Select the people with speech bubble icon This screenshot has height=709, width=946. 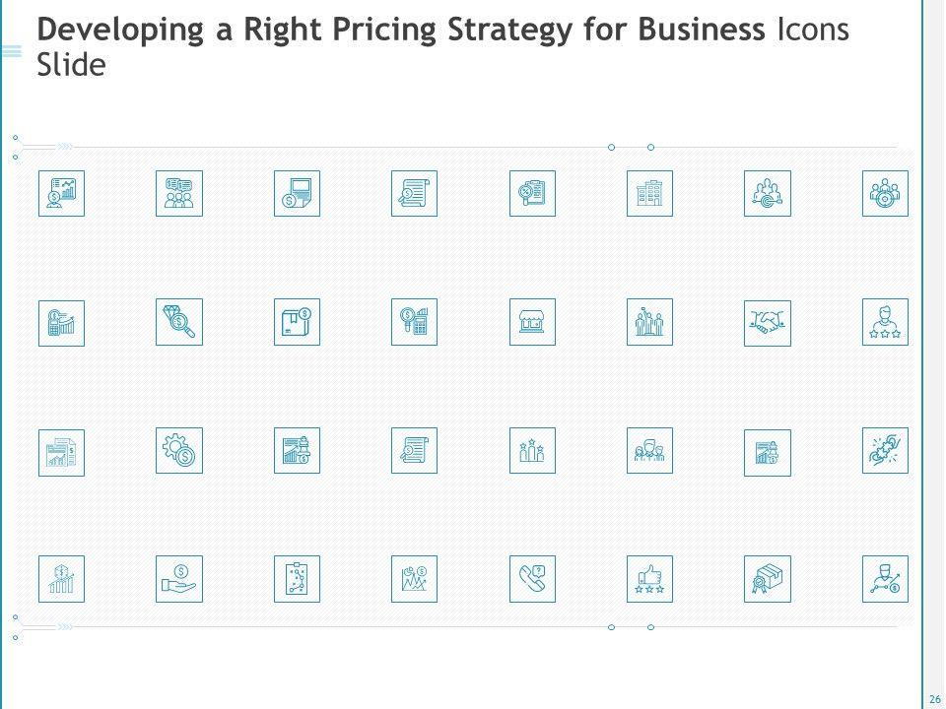coord(179,194)
